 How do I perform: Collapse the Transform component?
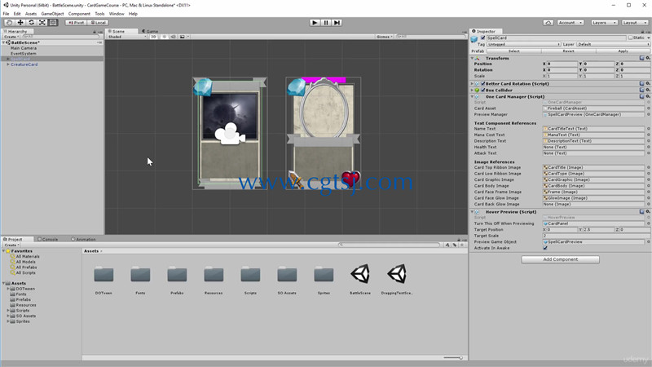pyautogui.click(x=473, y=58)
